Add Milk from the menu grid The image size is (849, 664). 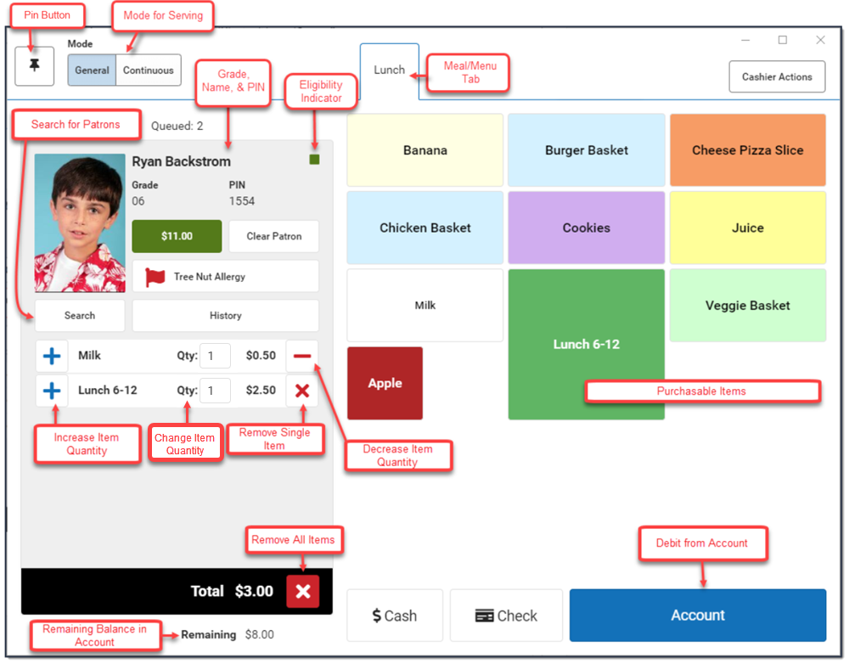(425, 306)
